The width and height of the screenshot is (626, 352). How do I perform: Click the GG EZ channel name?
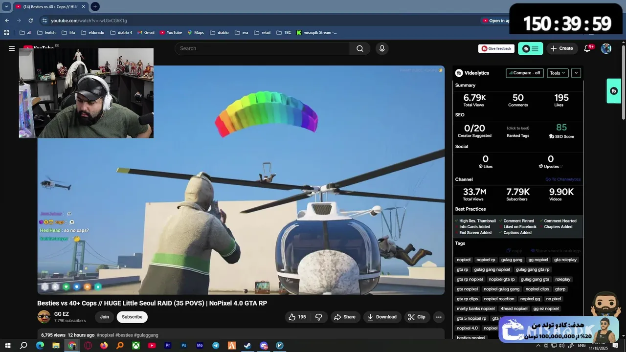tap(62, 314)
